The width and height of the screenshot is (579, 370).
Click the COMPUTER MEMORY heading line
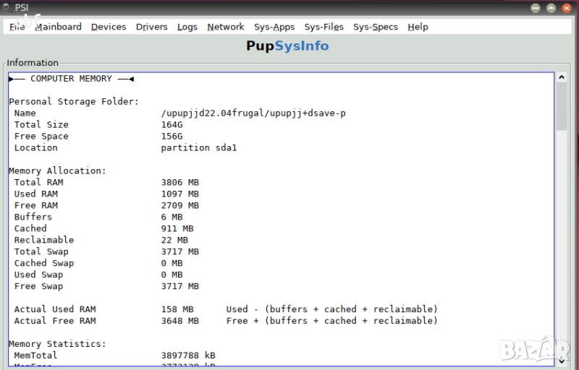[x=71, y=79]
